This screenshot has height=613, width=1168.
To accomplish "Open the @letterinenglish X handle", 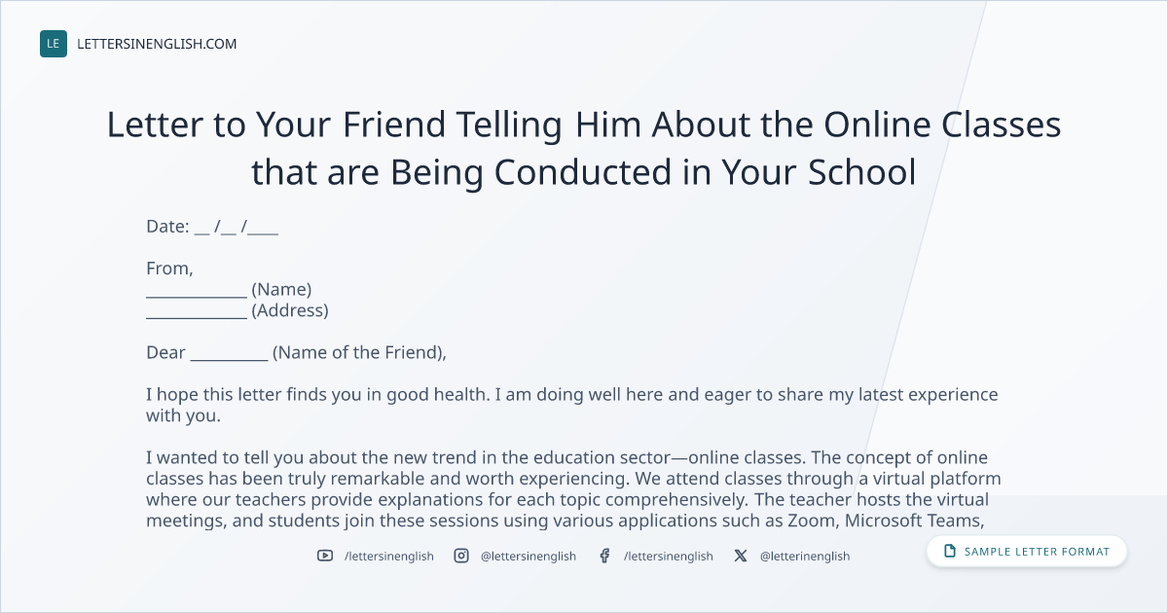I will [x=805, y=556].
